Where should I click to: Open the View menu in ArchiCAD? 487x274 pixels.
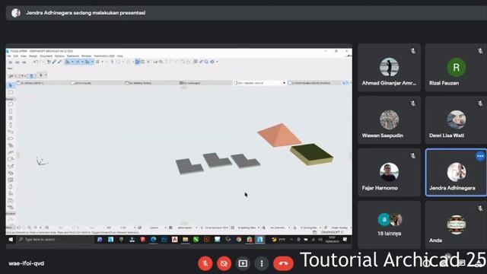pyautogui.click(x=24, y=56)
